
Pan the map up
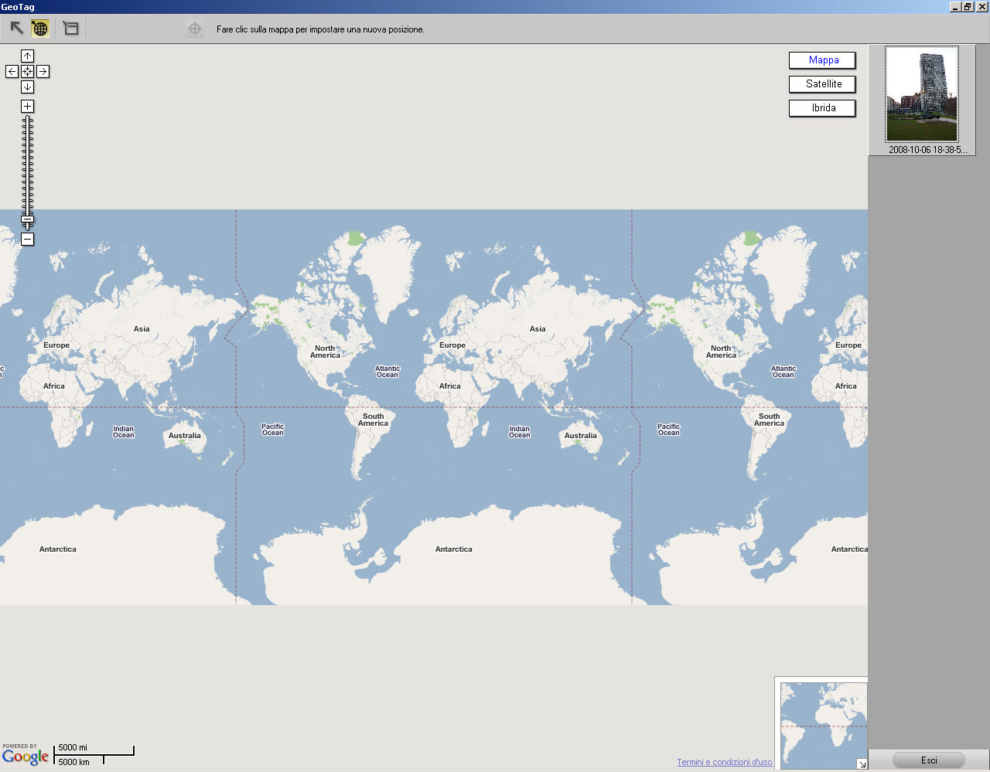click(27, 56)
